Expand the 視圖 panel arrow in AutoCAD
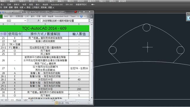 [53, 7]
